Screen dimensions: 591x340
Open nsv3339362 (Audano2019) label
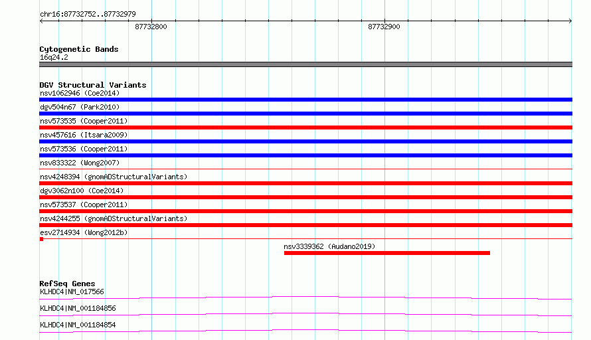click(329, 246)
